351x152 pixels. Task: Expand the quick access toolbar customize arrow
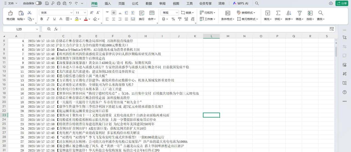click(x=83, y=3)
